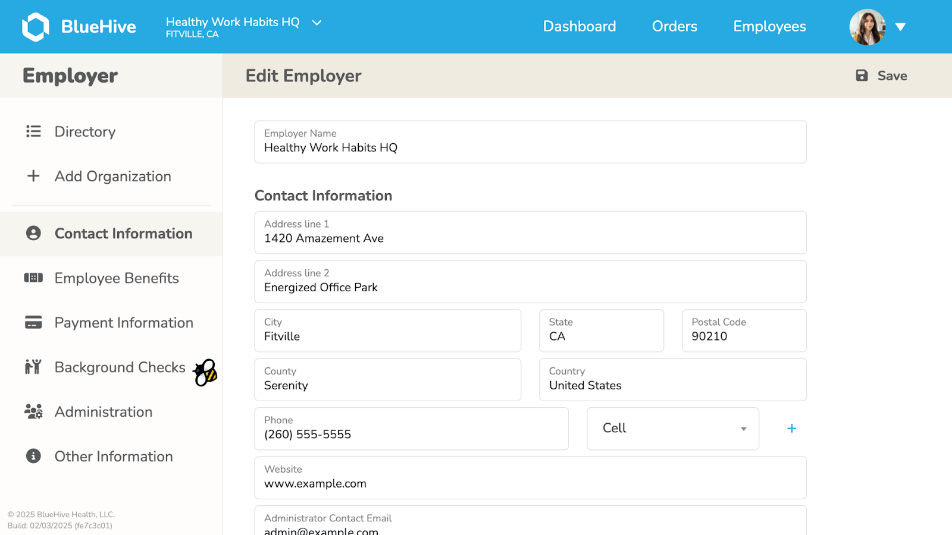Click the Other Information info icon

33,456
